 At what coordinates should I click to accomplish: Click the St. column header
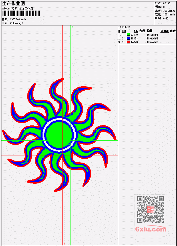pyautogui.click(x=136, y=31)
